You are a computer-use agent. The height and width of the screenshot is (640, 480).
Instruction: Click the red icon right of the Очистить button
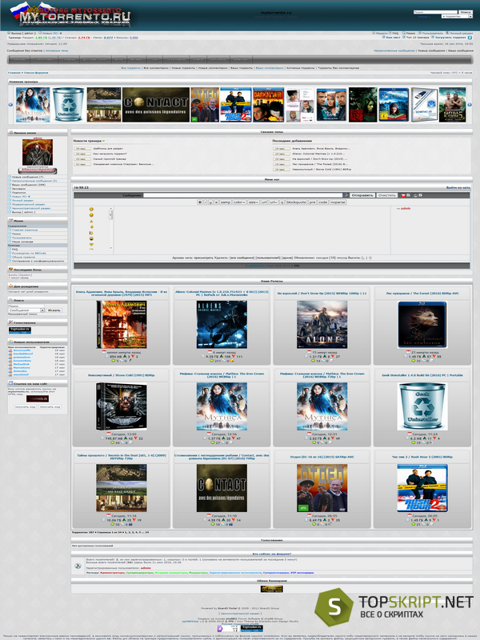click(403, 195)
